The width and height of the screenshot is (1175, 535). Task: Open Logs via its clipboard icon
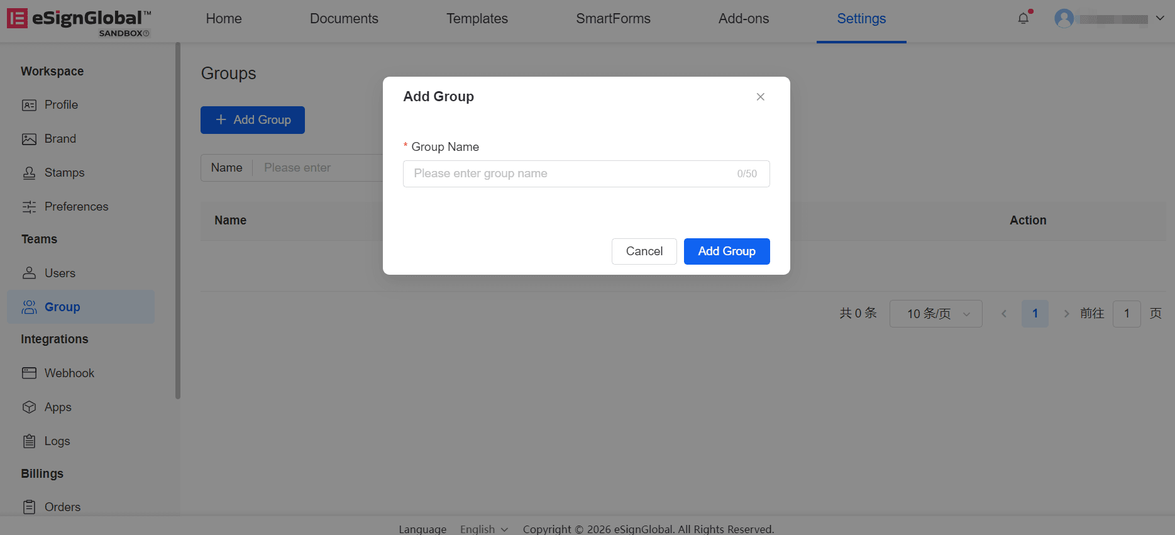[29, 441]
